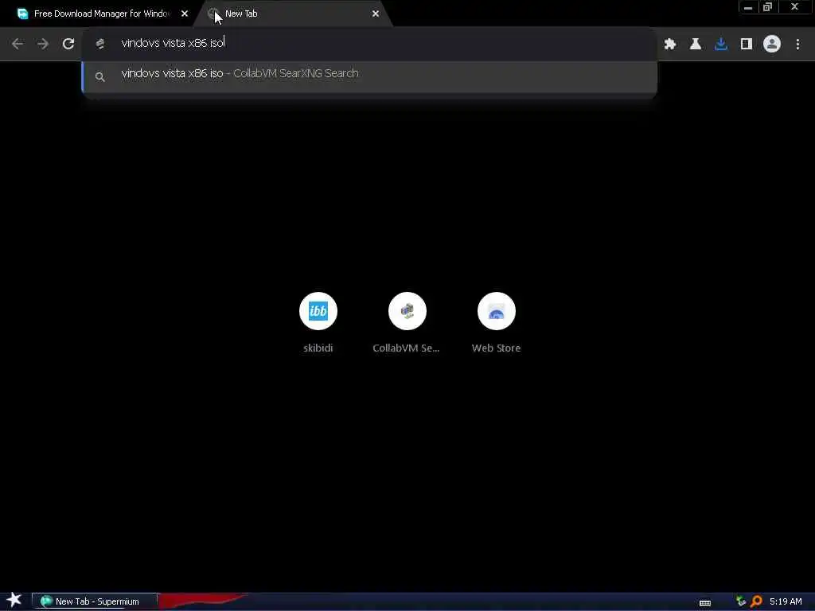Screen dimensions: 815x611
Task: Close the Free Download Manager tab
Action: pos(185,14)
